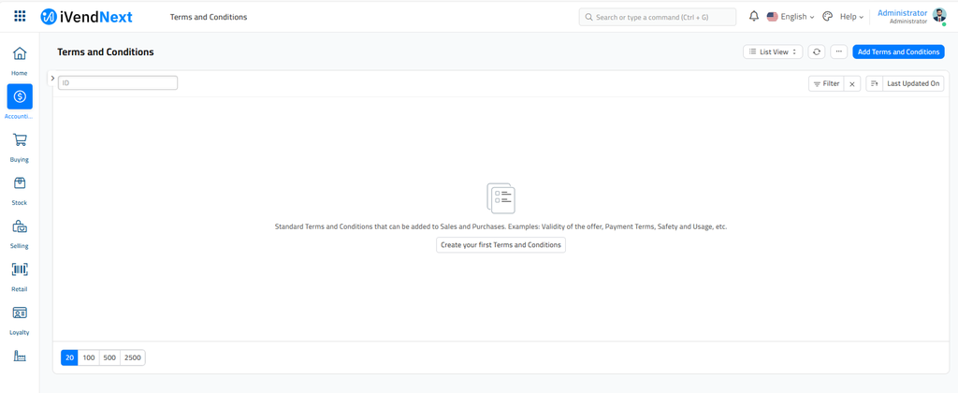Go to Home in sidebar
Viewport: 958px width, 393px height.
(20, 61)
